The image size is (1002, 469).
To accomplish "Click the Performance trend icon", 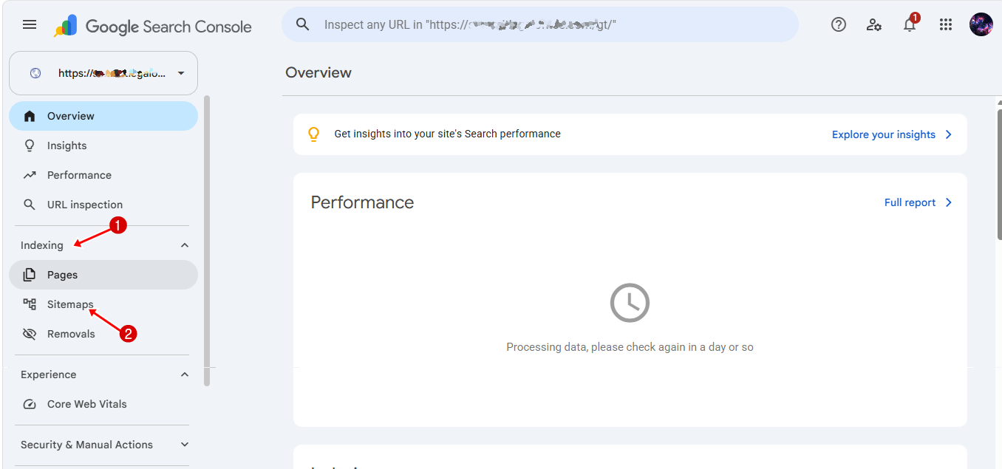I will pos(30,175).
